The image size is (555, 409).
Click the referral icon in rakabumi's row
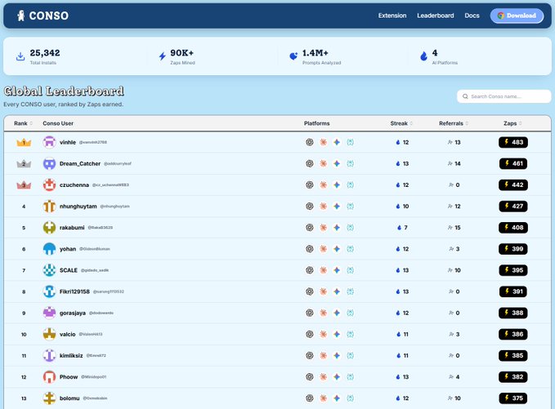tap(450, 228)
